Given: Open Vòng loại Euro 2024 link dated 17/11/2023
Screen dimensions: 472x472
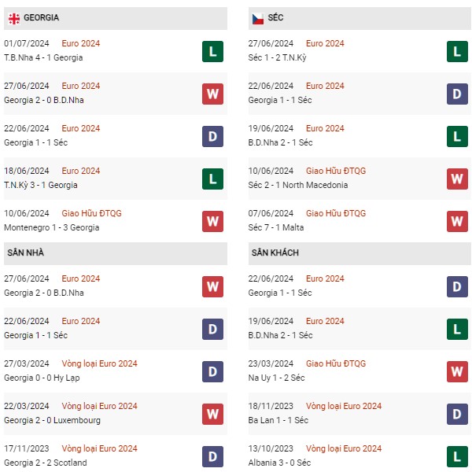Looking at the screenshot, I should click(x=99, y=448).
